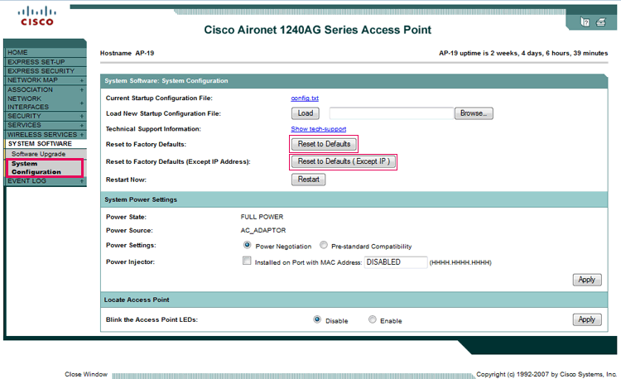Expand the NETWORK INTERFACES menu plus

click(82, 103)
